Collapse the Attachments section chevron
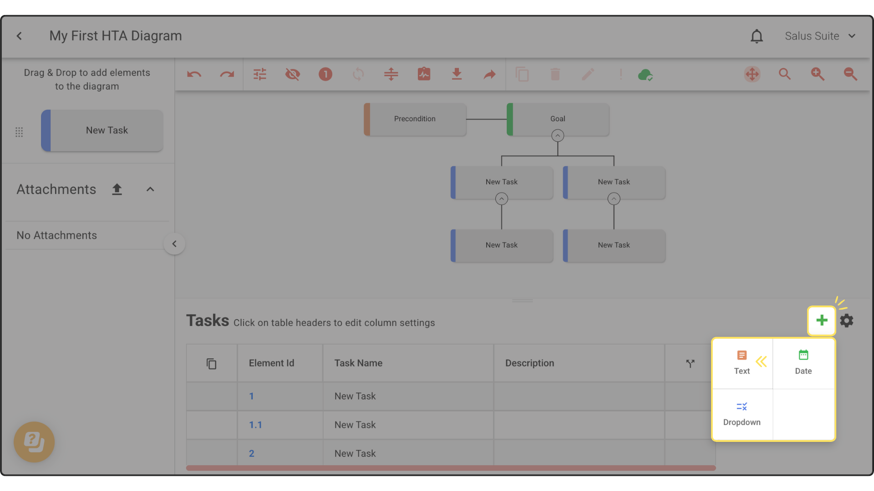 [x=150, y=189]
